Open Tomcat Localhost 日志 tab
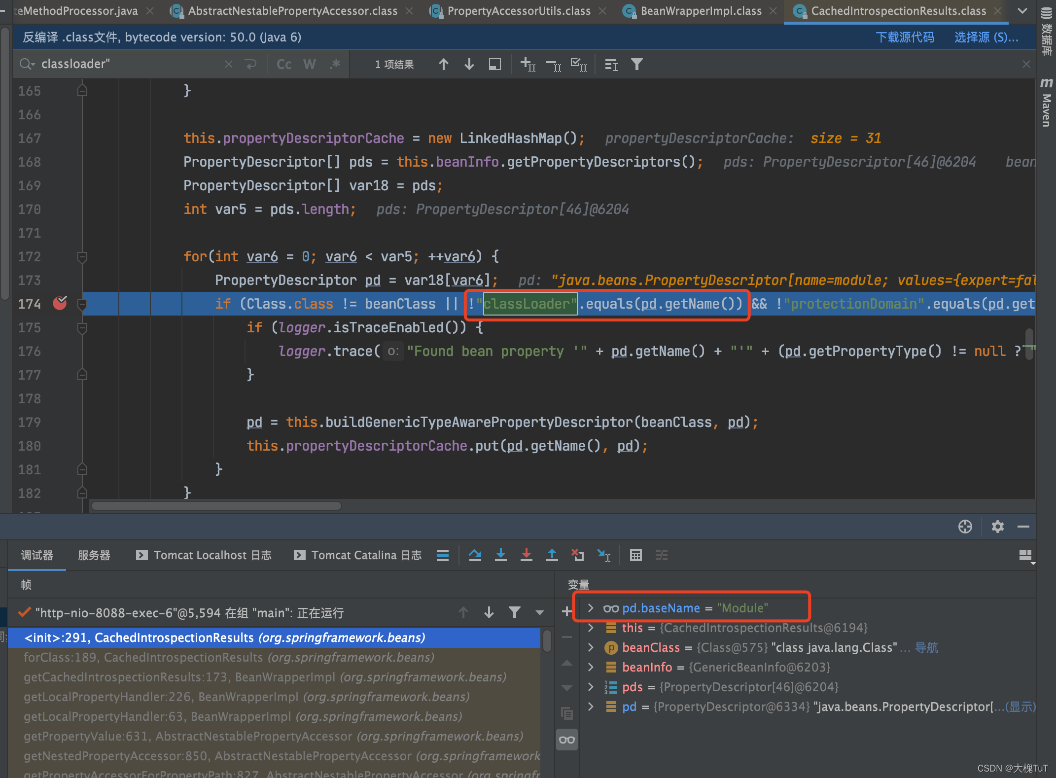 click(204, 555)
